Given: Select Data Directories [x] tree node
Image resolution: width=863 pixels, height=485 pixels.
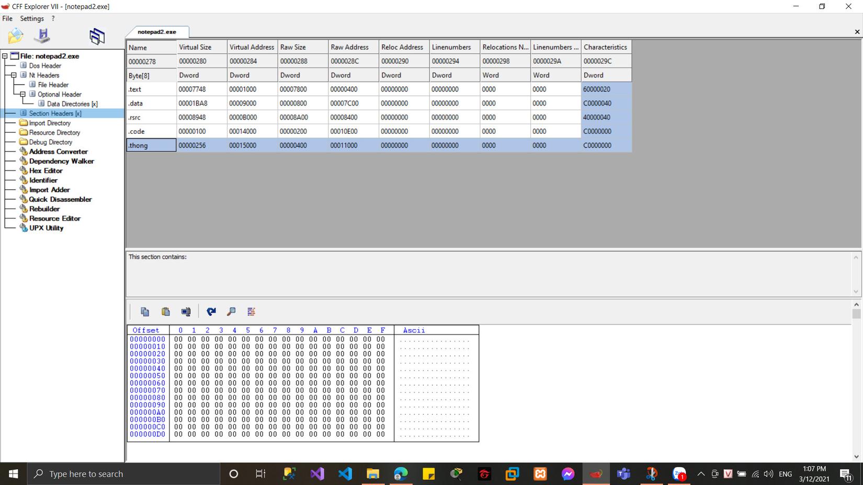Looking at the screenshot, I should pyautogui.click(x=72, y=104).
